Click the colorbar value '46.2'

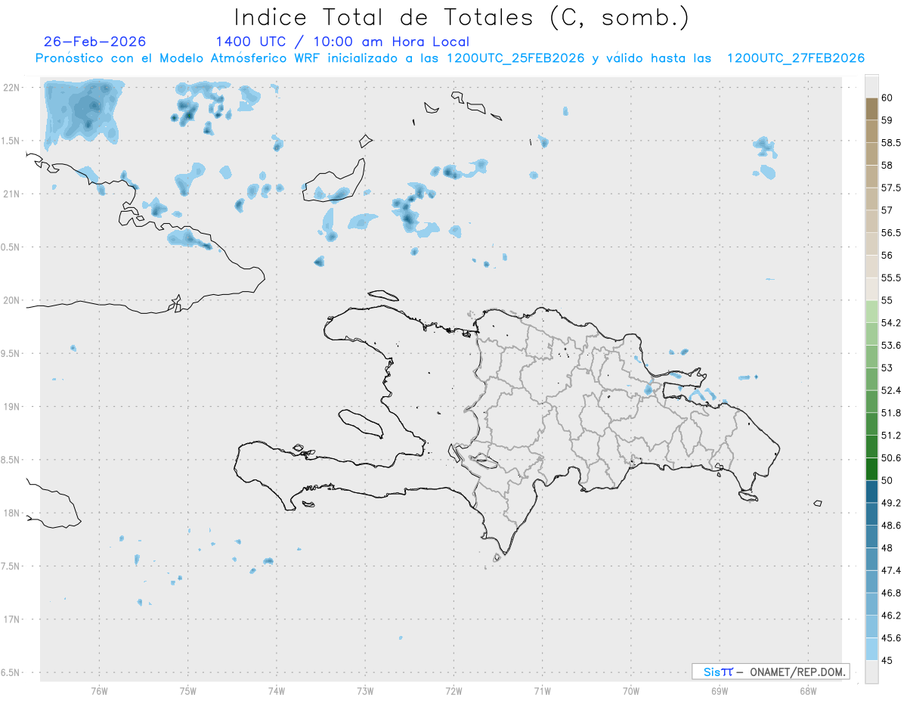pos(890,616)
